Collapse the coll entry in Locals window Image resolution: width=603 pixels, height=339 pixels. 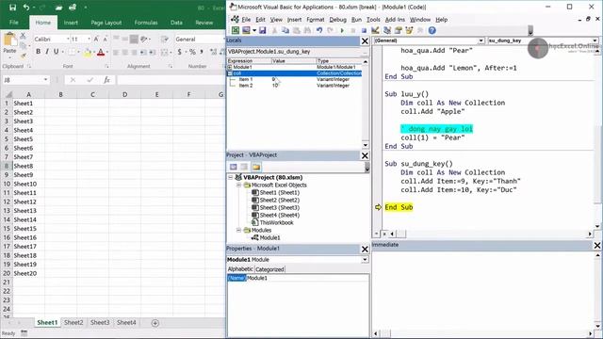(230, 73)
